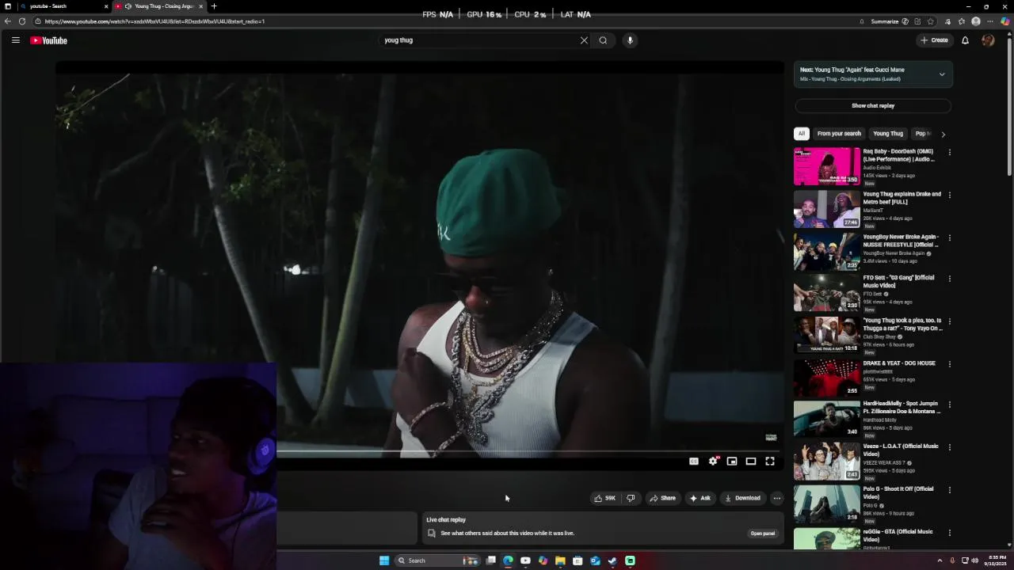
Task: Reload the page in the browser
Action: pos(22,21)
